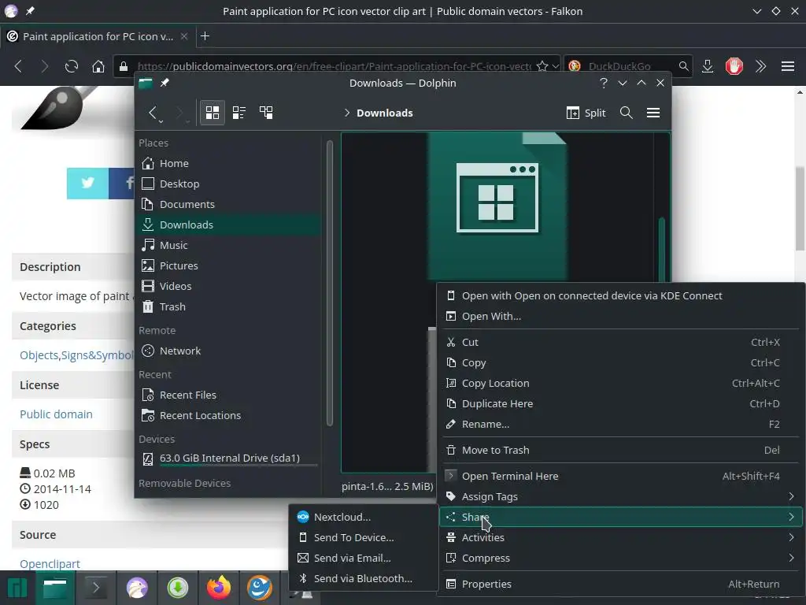Share via Nextcloud...
Viewport: 806px width, 605px height.
tap(364, 517)
